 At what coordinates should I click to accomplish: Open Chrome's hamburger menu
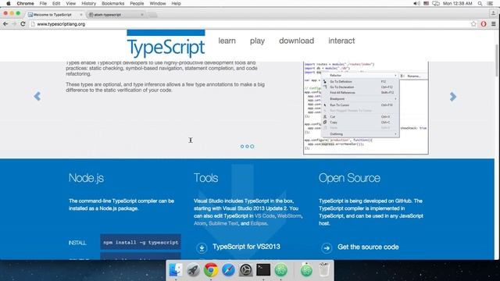coord(493,24)
